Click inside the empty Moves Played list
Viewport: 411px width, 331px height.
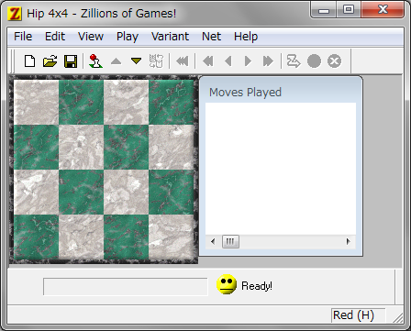pos(281,169)
